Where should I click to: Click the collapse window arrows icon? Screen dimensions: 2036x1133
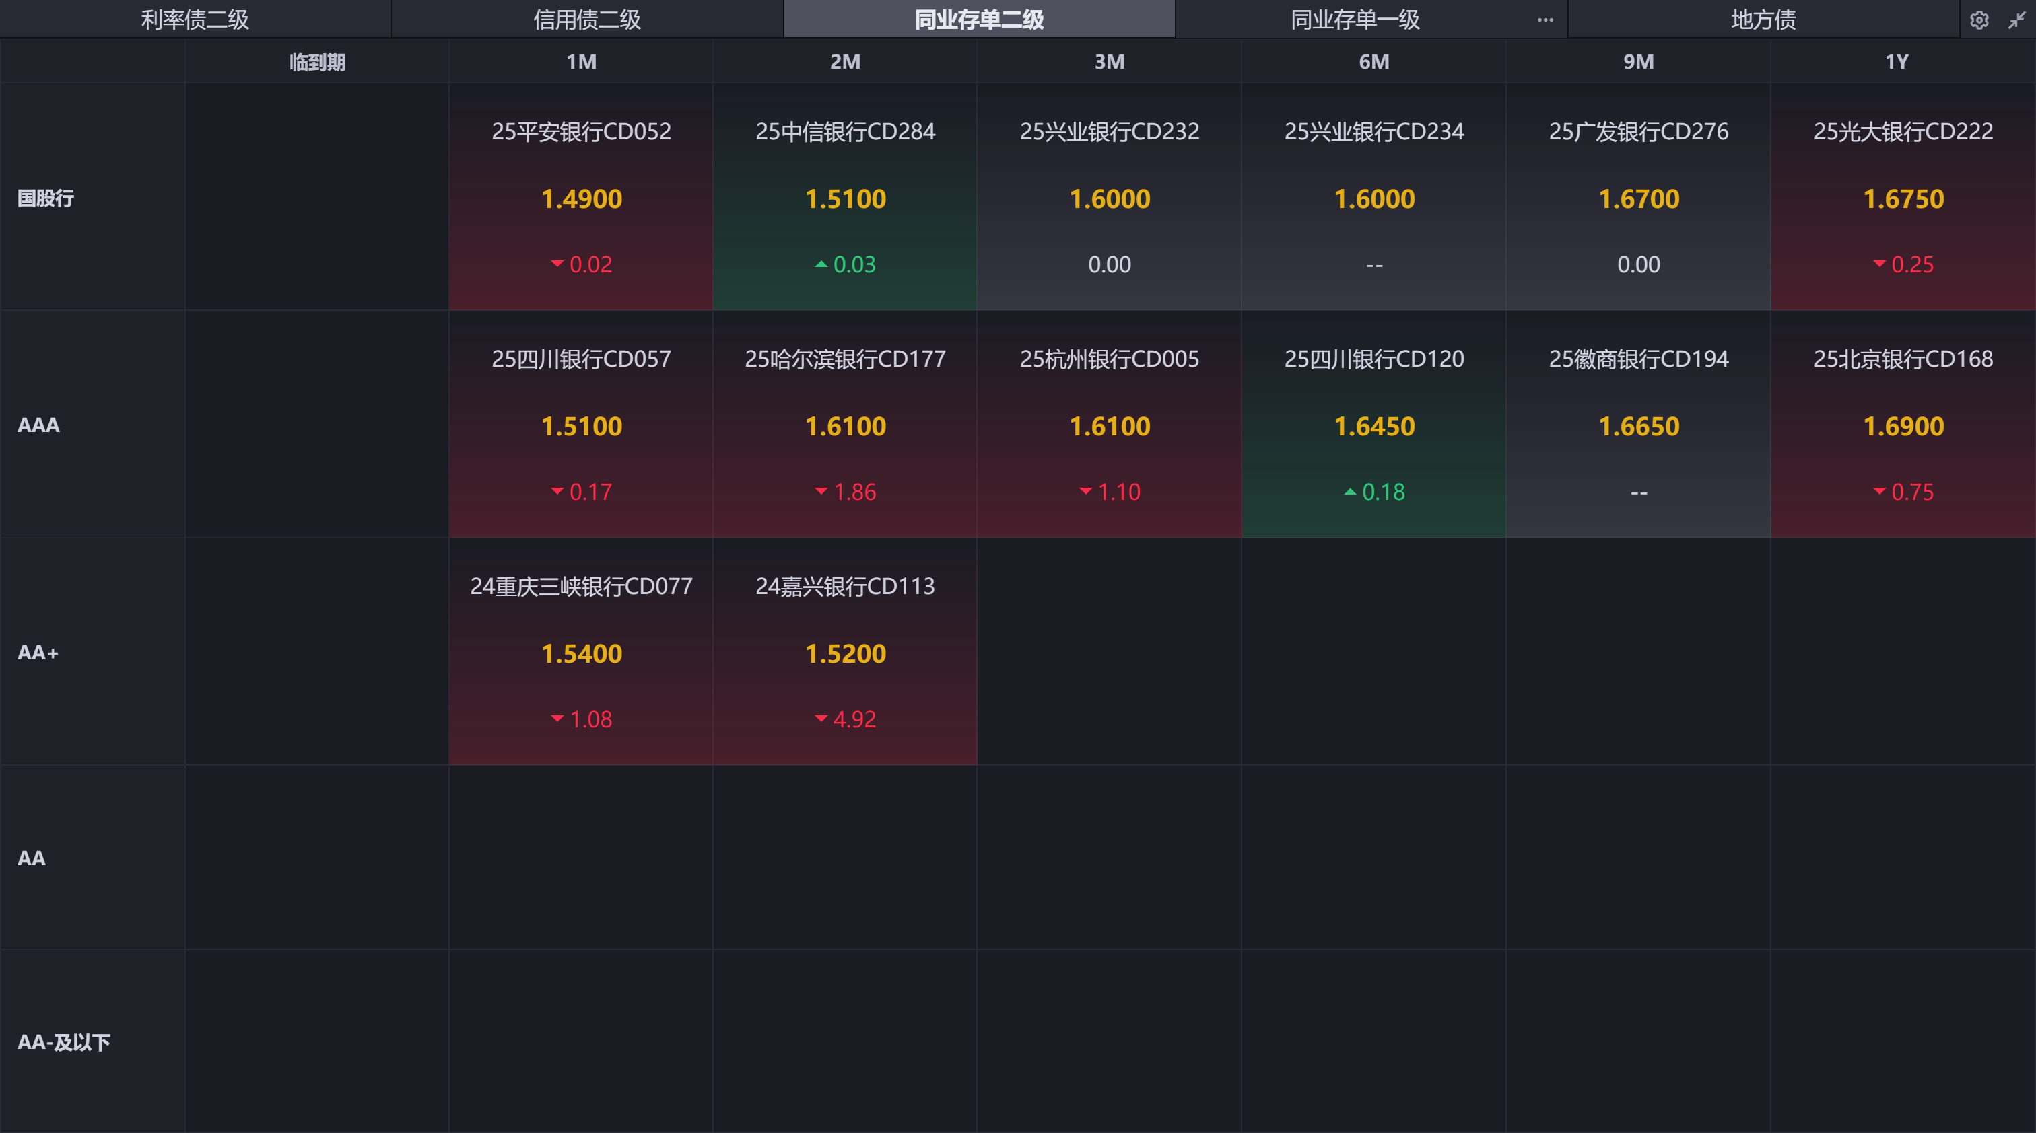(2016, 20)
